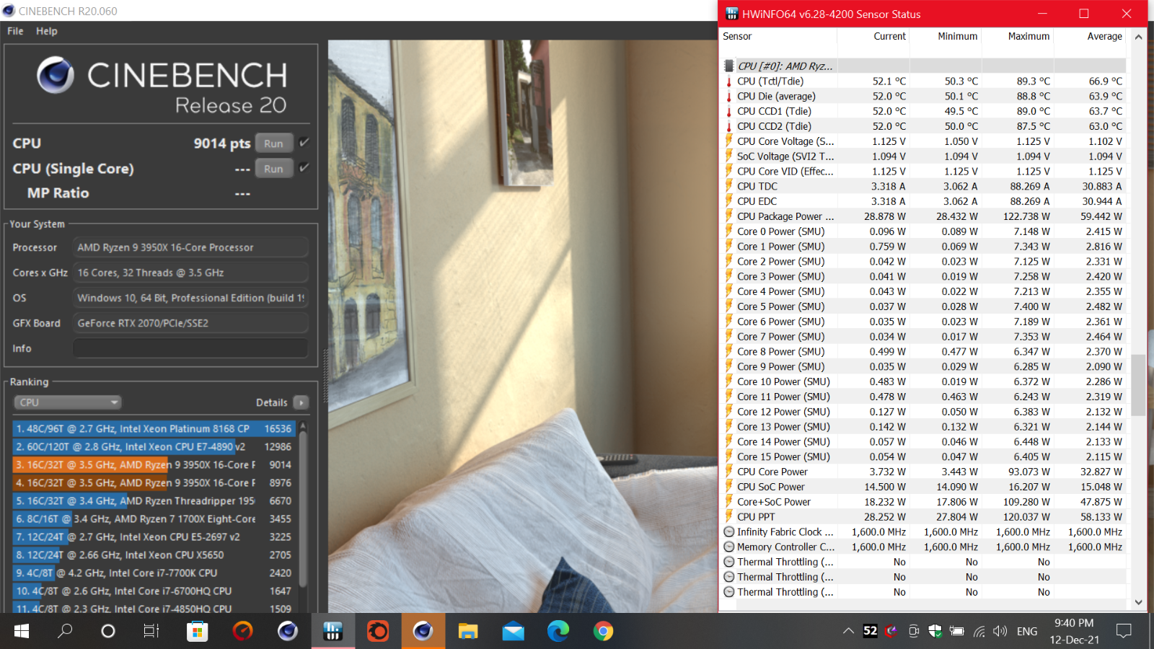This screenshot has width=1154, height=649.
Task: Select the CPU CCD1 (Tdie) sensor row
Action: click(x=923, y=111)
